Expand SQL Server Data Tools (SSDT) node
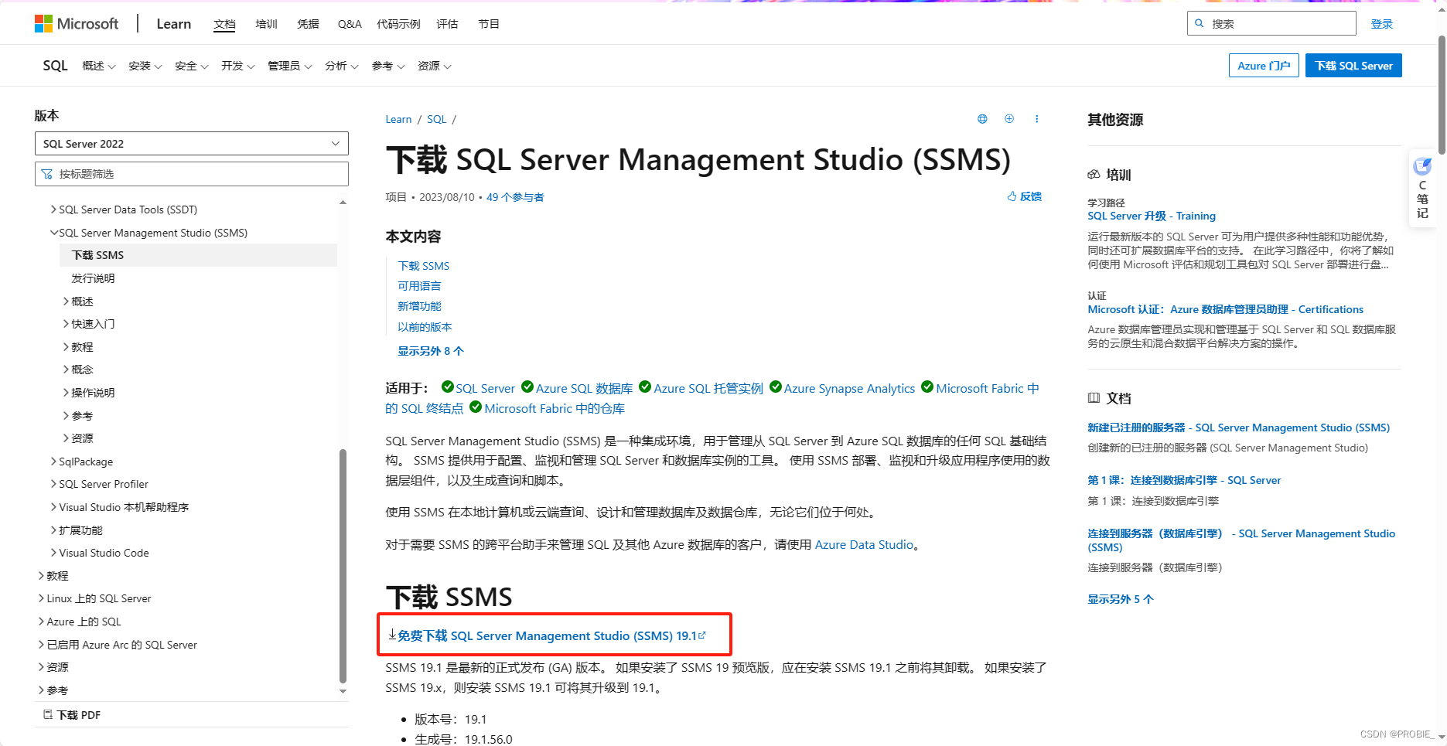 coord(53,209)
